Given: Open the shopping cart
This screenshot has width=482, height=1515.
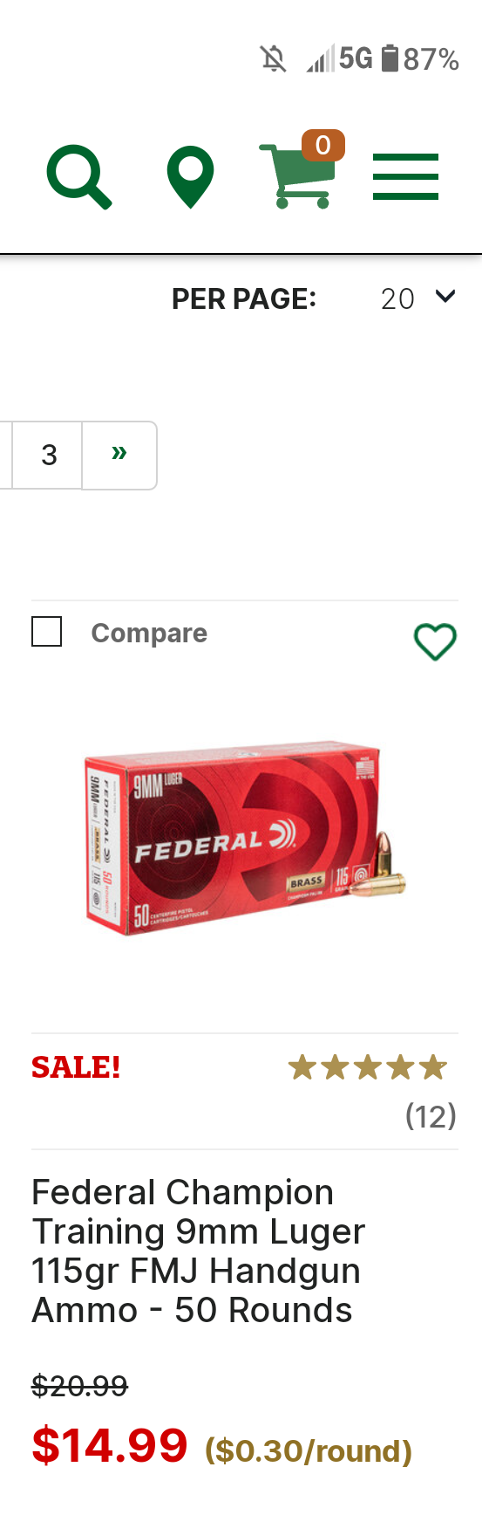Looking at the screenshot, I should 297,177.
